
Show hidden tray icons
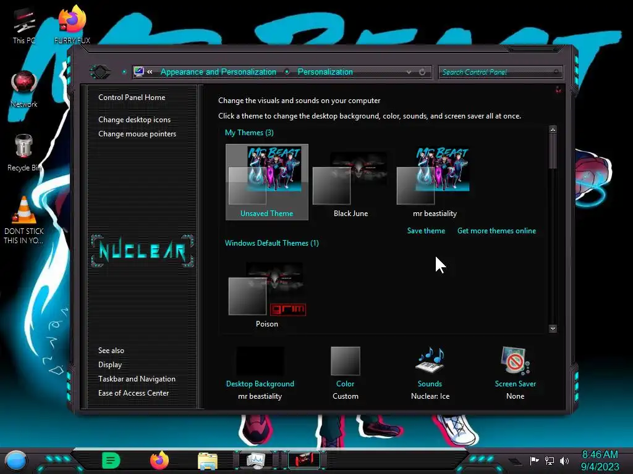514,461
